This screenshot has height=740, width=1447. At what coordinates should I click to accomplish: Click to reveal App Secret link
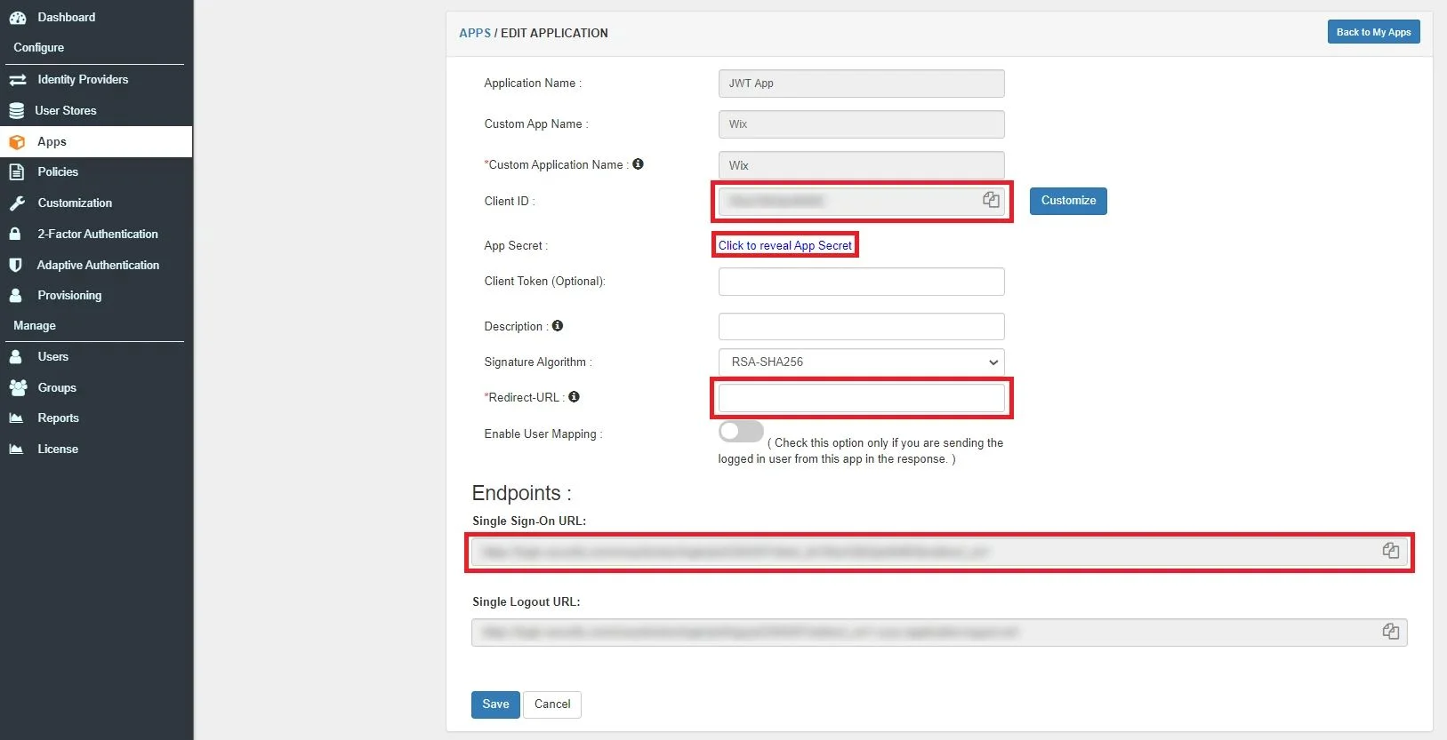(x=785, y=245)
